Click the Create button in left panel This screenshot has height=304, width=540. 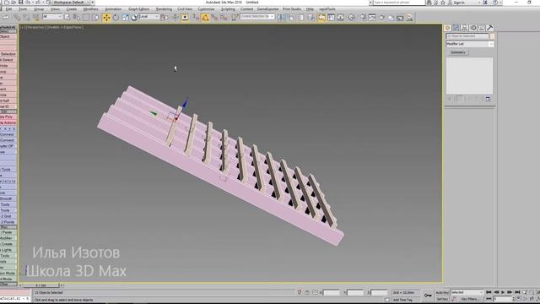tap(8, 244)
